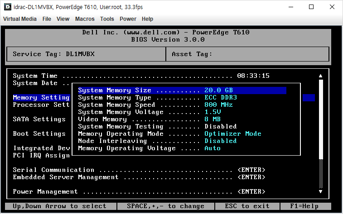The image size is (343, 214).
Task: Select the highlighted Memory Settings entry
Action: pos(41,98)
